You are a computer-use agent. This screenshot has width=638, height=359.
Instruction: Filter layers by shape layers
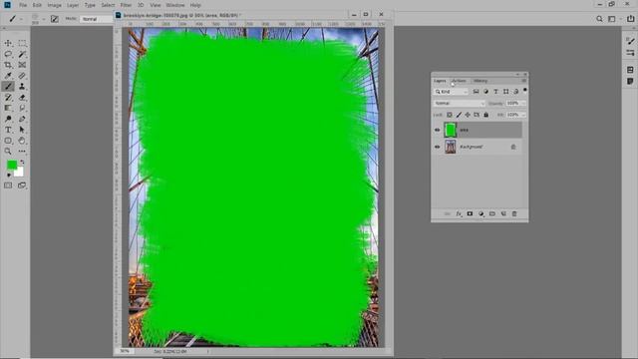pyautogui.click(x=505, y=92)
